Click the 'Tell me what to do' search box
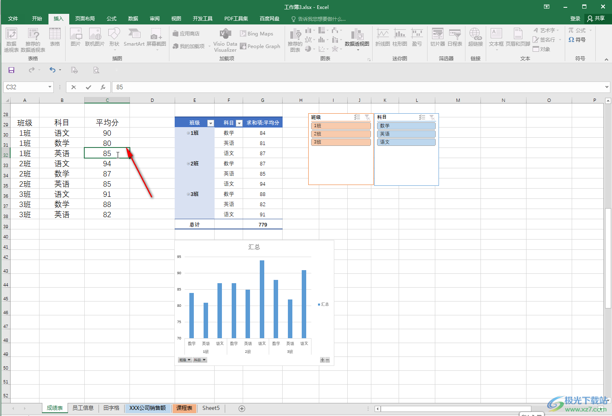Image resolution: width=612 pixels, height=416 pixels. tap(318, 19)
